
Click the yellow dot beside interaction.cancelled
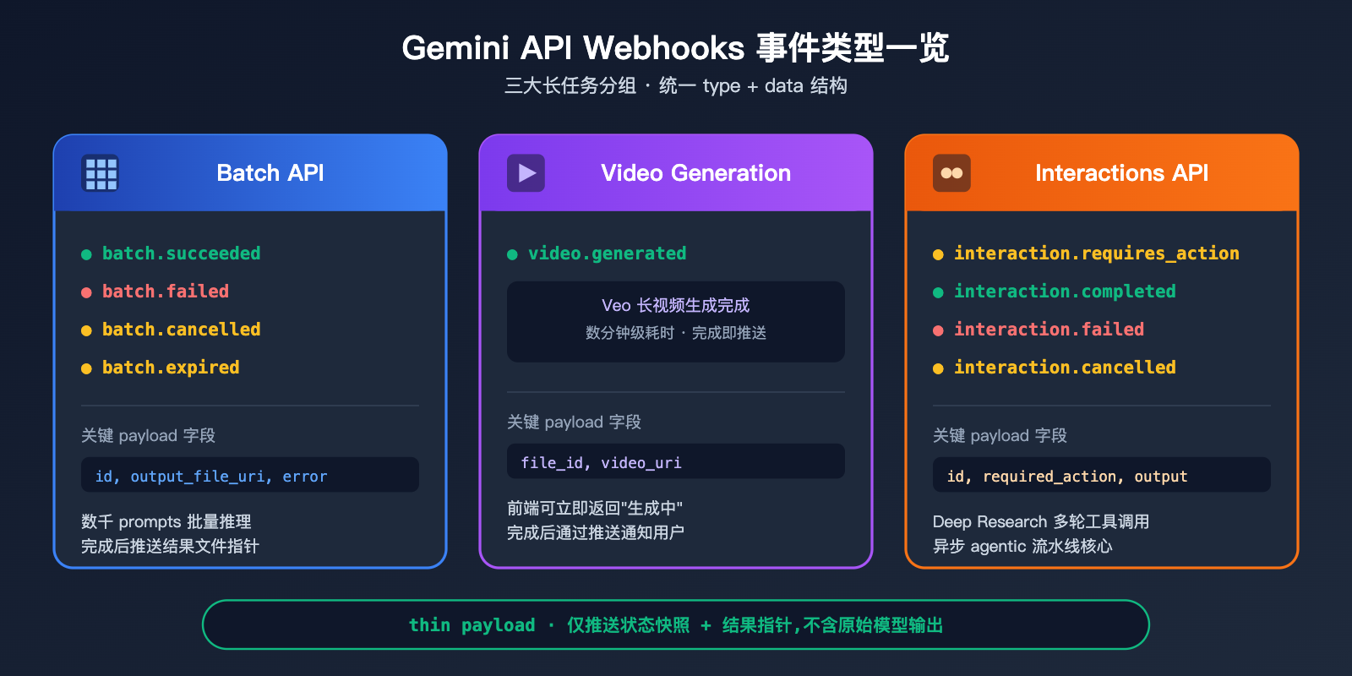pyautogui.click(x=938, y=368)
